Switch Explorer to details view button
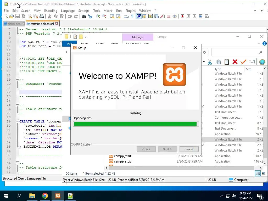The height and width of the screenshot is (201, 268). point(258,174)
